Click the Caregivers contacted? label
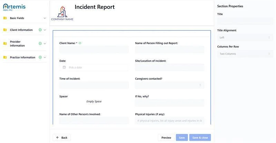The width and height of the screenshot is (276, 143). click(x=149, y=79)
